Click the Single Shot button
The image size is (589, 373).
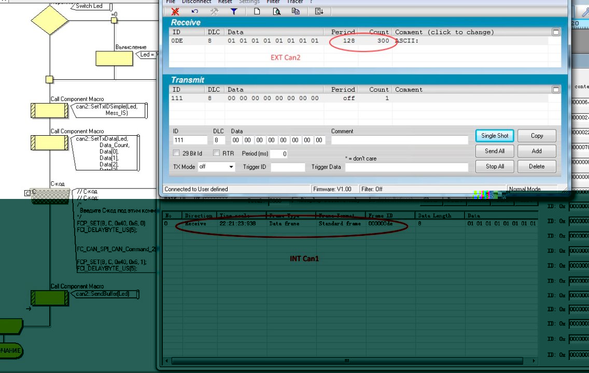[494, 135]
